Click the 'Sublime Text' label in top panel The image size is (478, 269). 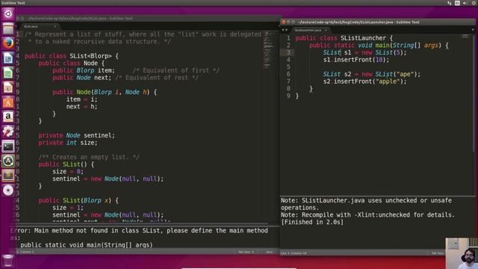coord(13,3)
